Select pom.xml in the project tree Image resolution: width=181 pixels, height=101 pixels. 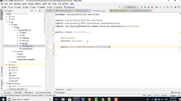tap(14, 81)
